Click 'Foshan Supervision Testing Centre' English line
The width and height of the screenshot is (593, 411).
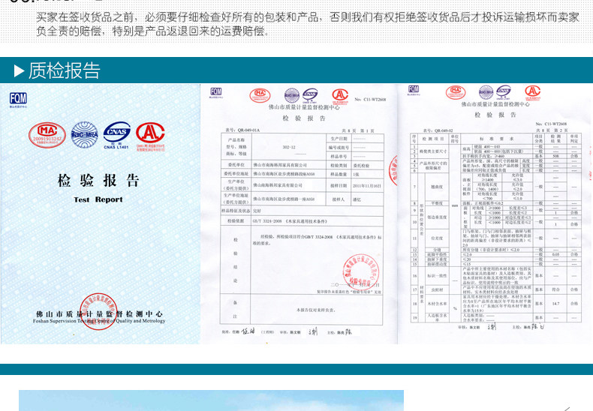tap(99, 321)
